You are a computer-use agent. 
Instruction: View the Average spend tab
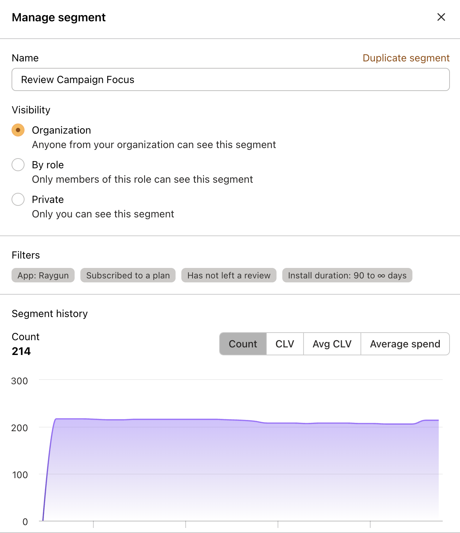point(405,344)
